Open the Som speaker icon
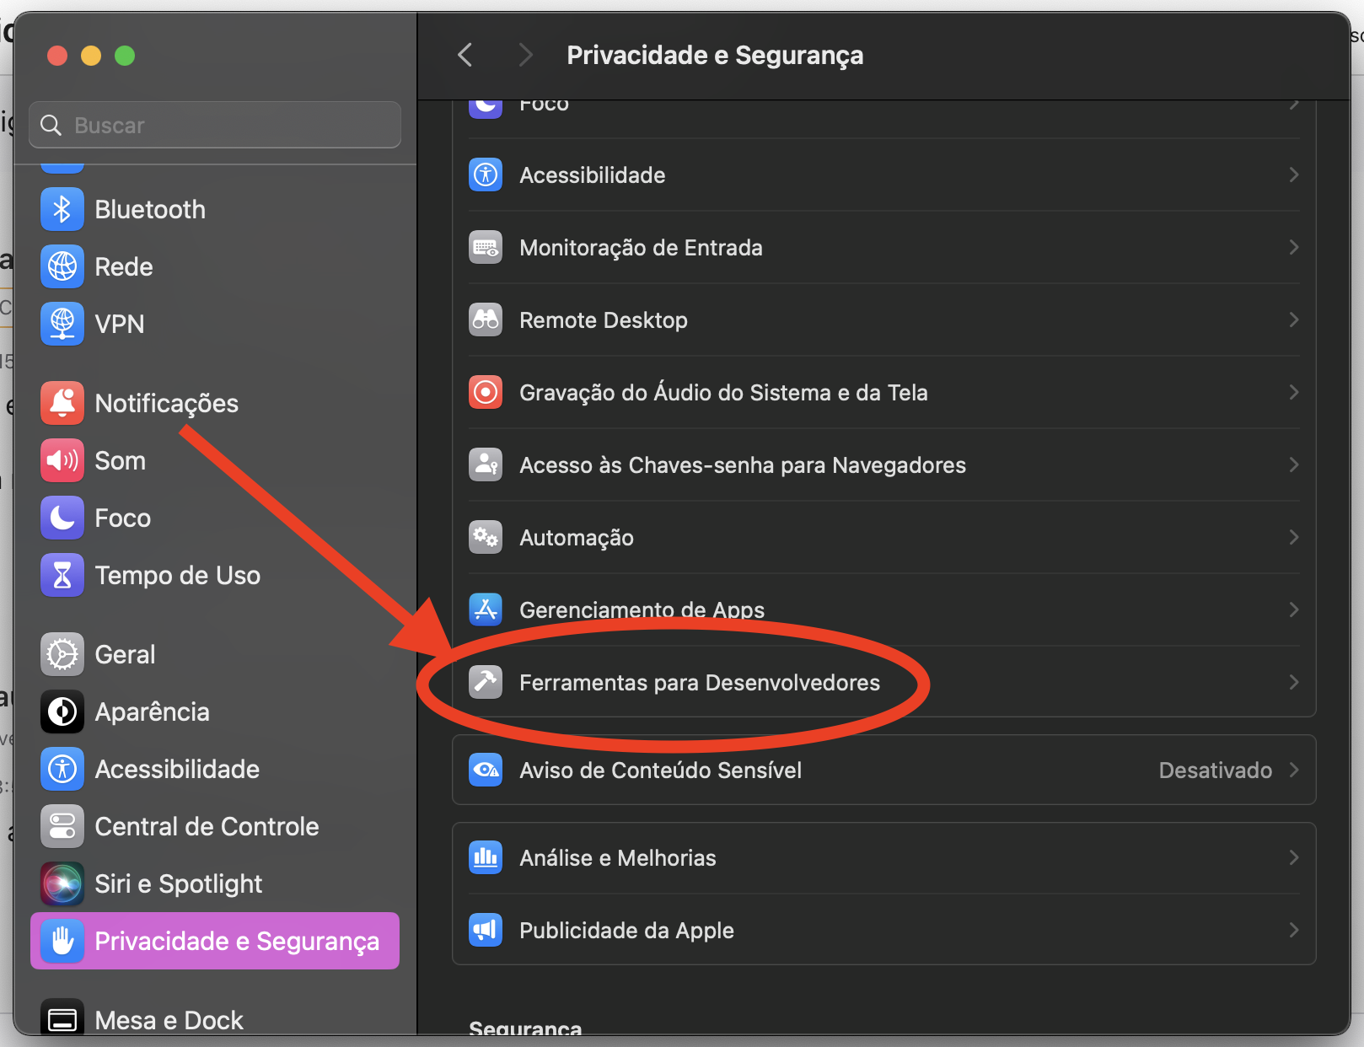 click(x=62, y=460)
